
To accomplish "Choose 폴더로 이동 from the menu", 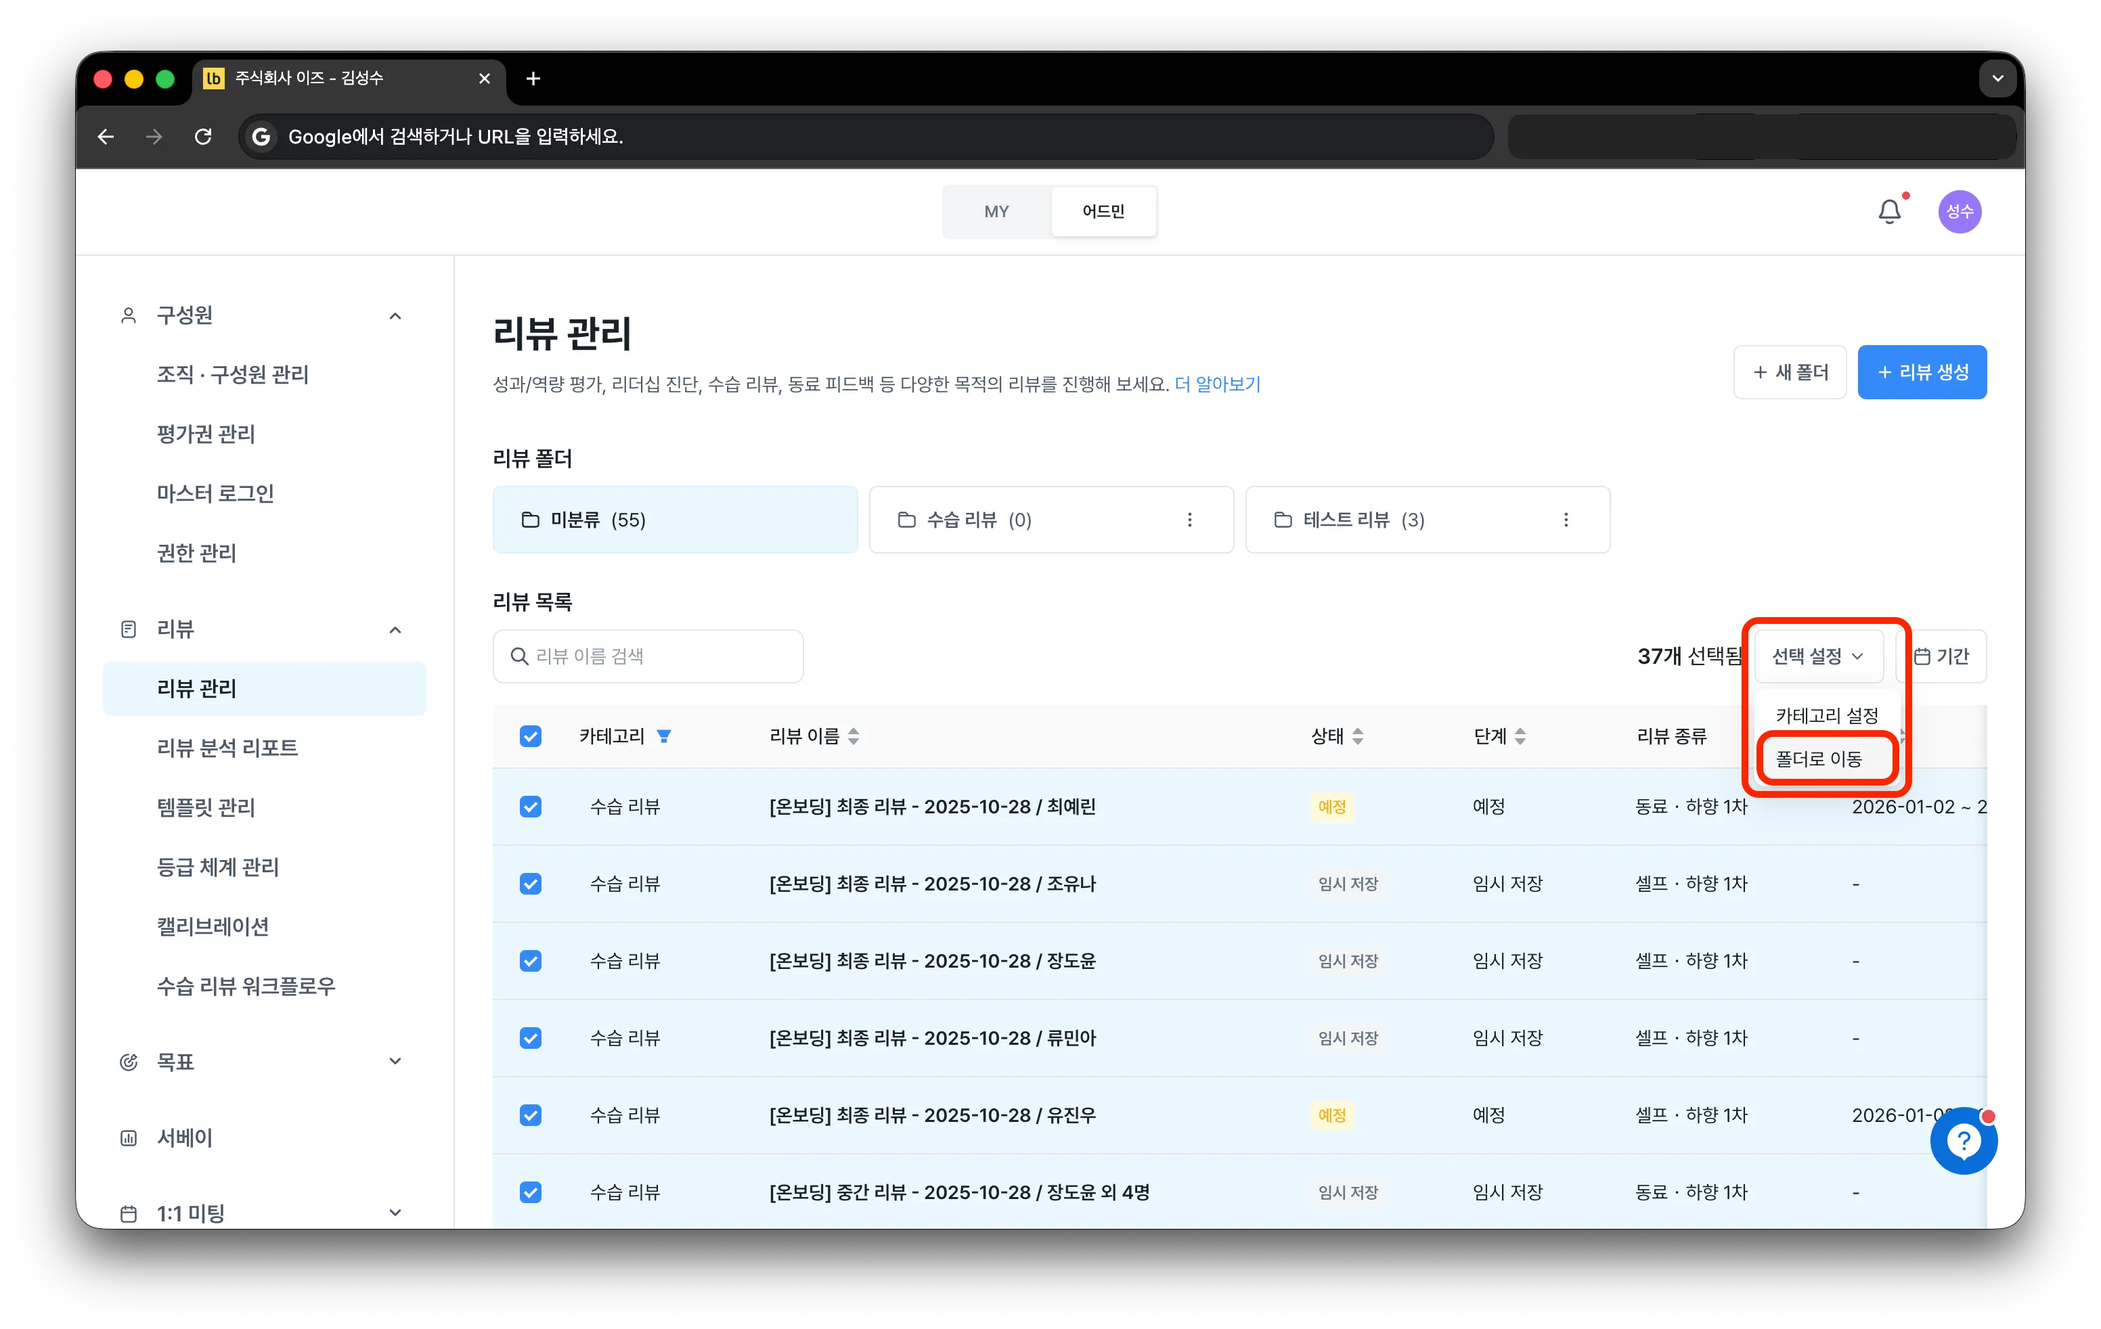I will [x=1827, y=759].
